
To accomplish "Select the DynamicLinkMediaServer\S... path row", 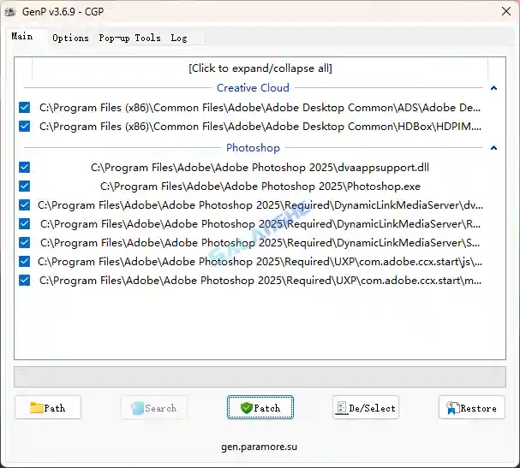I will pyautogui.click(x=260, y=243).
